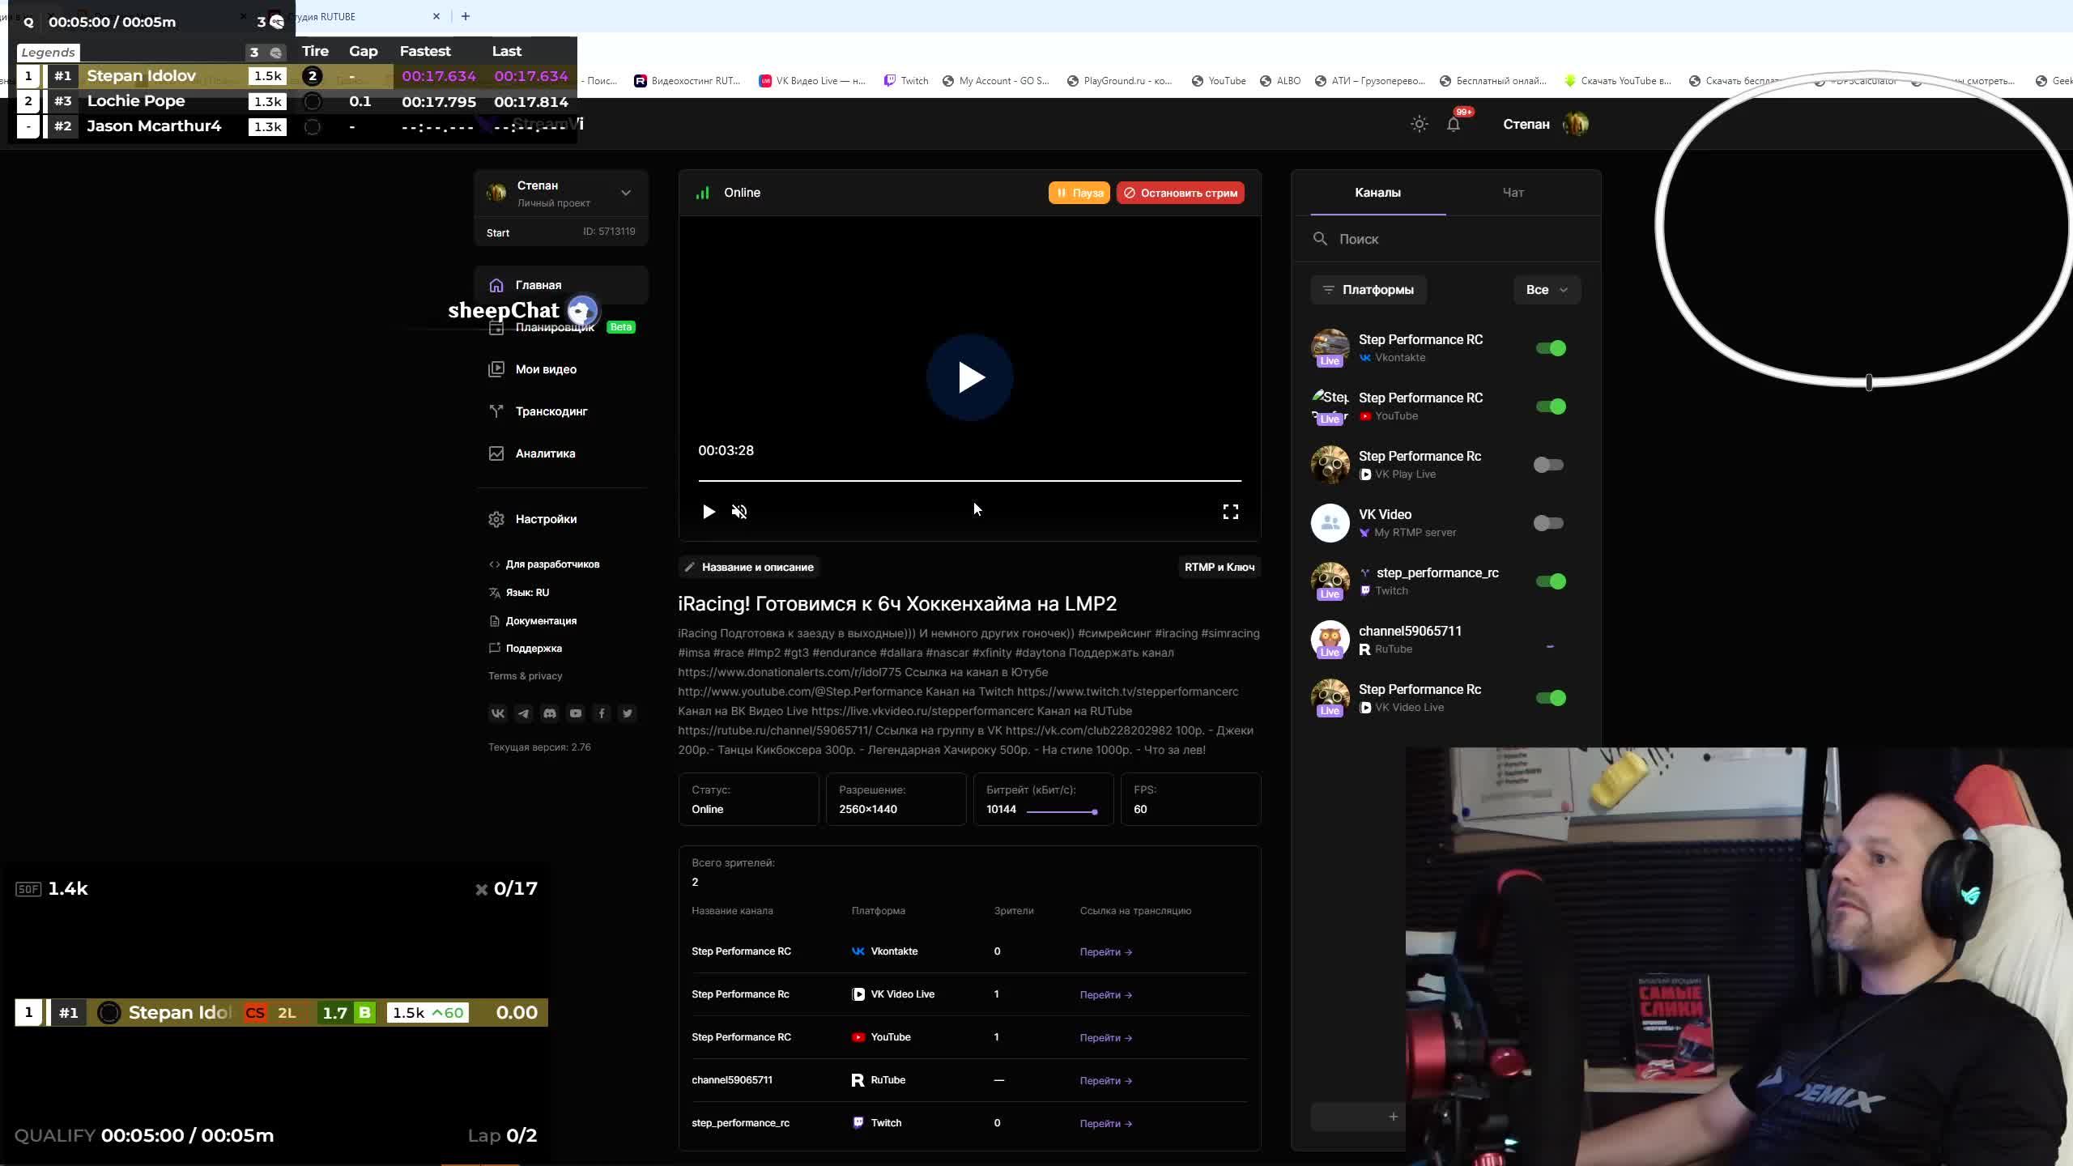Unmute the player using speaker icon
Screen dimensions: 2073x1166
(739, 512)
